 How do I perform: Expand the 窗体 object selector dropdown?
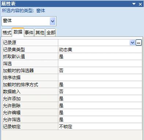(52, 21)
